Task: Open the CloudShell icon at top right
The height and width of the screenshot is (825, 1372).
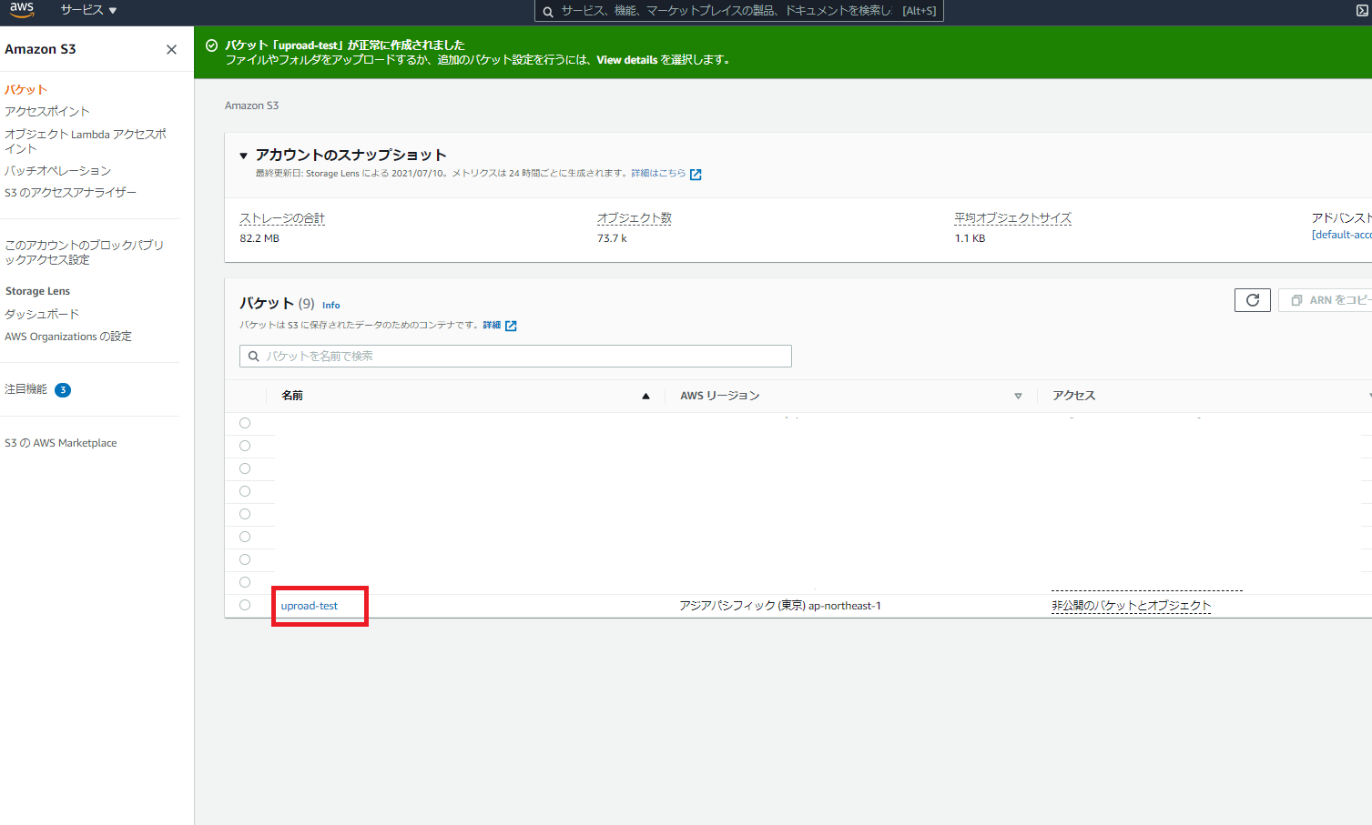Action: pyautogui.click(x=1362, y=11)
